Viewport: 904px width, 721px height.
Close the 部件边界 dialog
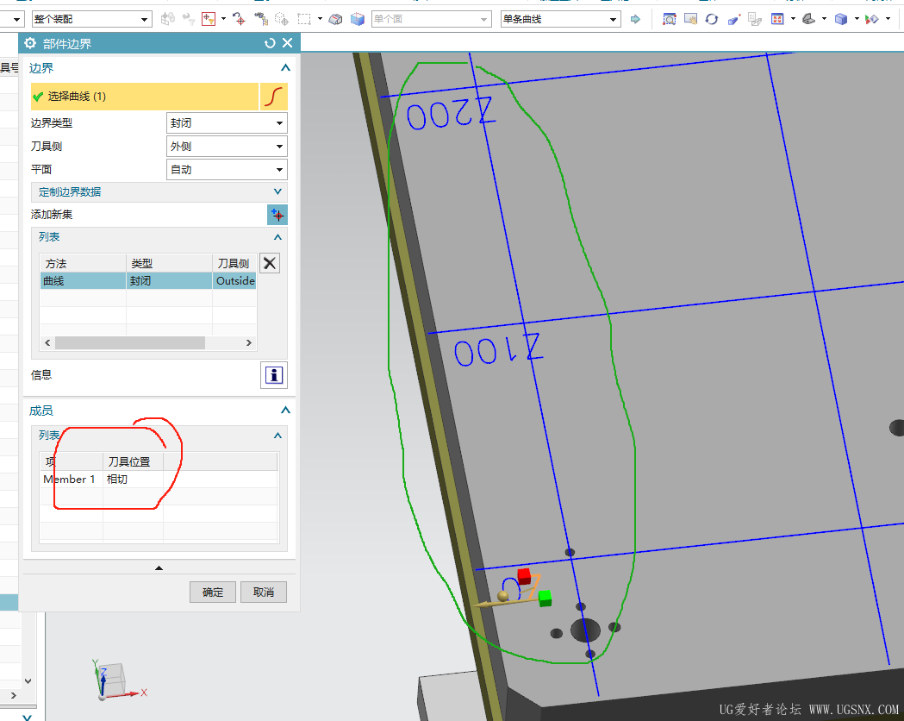(288, 43)
